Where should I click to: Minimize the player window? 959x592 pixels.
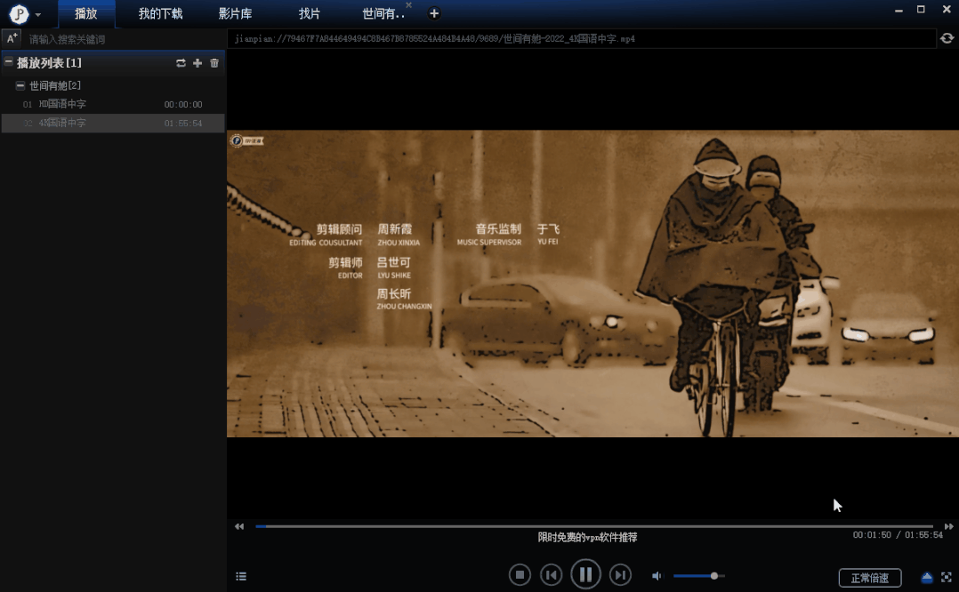tap(899, 11)
